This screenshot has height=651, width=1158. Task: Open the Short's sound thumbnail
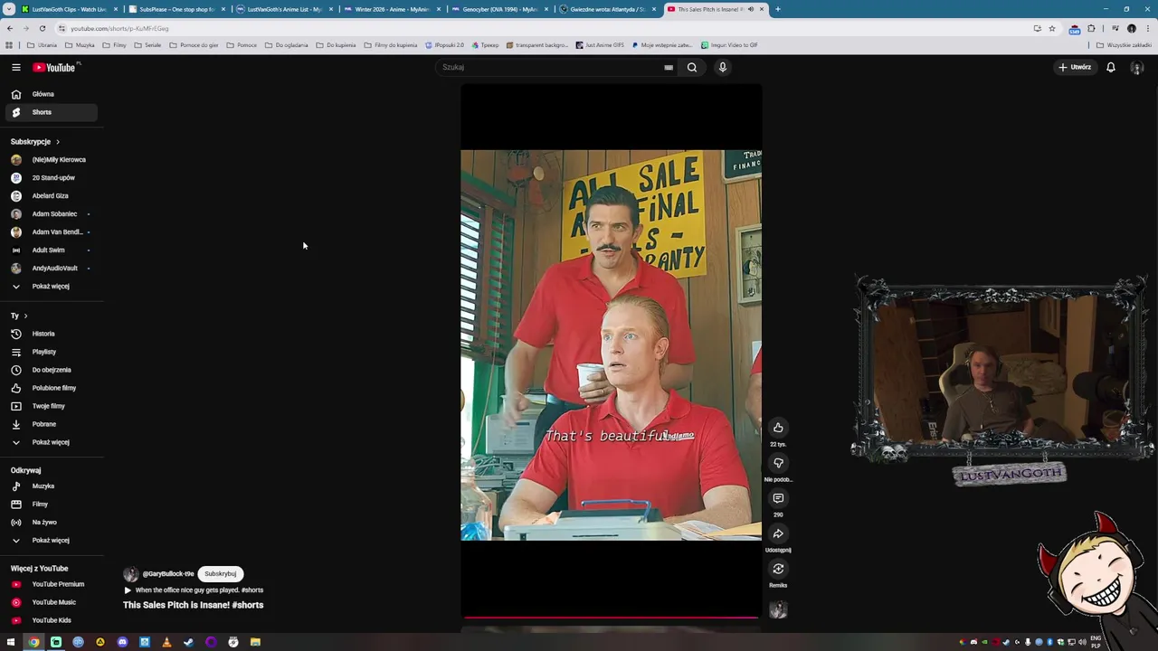coord(778,610)
